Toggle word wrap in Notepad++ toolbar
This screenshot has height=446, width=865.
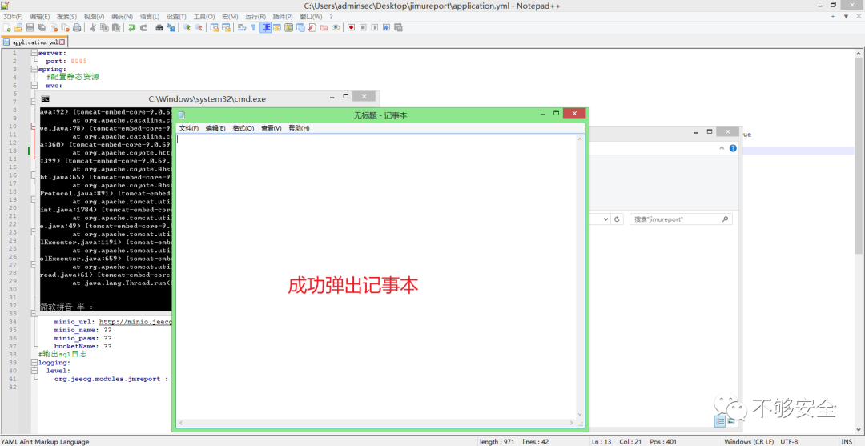click(242, 27)
